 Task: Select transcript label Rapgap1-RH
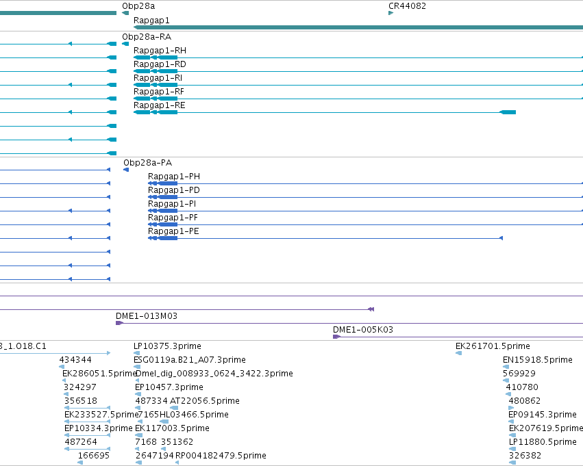pyautogui.click(x=160, y=51)
